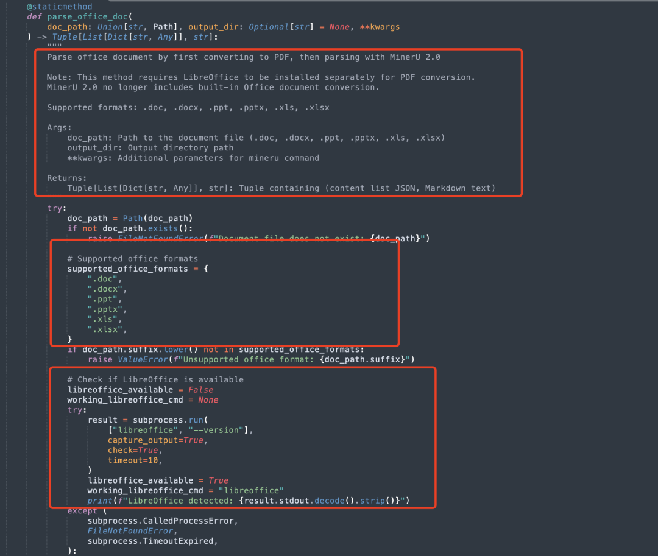
Task: Click the ".doc" string literal
Action: click(102, 279)
